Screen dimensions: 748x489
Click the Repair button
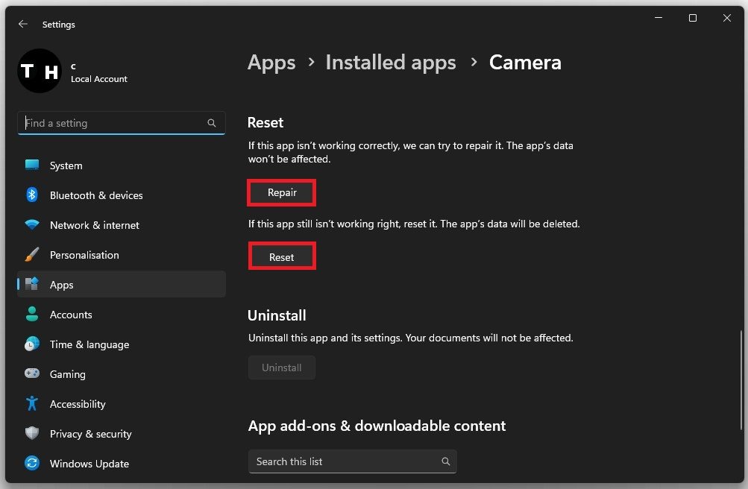(282, 192)
